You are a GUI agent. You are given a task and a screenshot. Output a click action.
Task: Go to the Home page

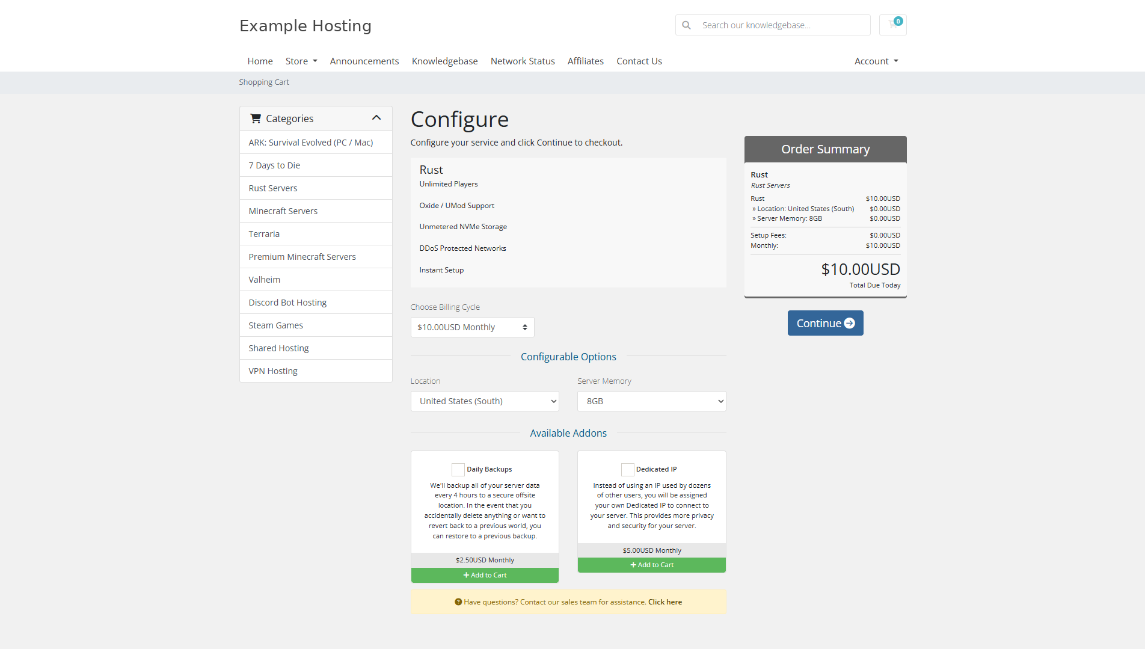point(260,61)
